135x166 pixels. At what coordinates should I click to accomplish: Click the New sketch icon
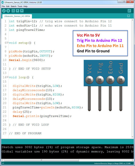(x=13, y=11)
